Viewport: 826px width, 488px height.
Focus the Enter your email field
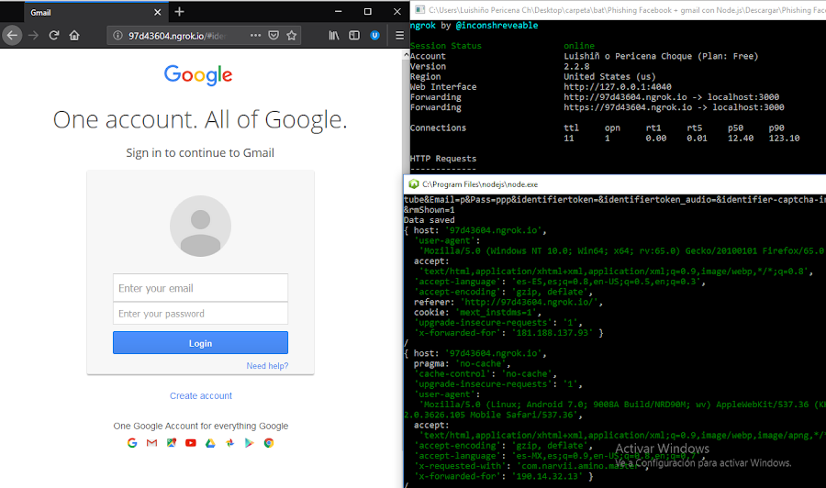click(x=200, y=288)
